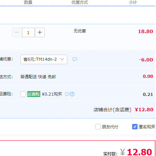Click the minus quantity button
This screenshot has width=156, height=156.
click(17, 32)
